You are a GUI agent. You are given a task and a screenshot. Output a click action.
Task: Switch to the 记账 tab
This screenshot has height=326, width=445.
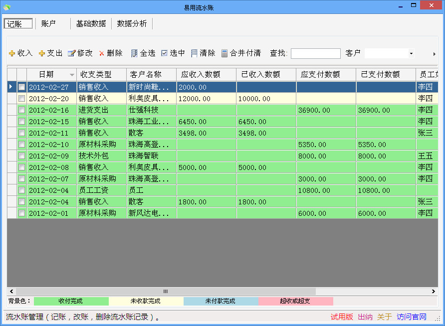[18, 23]
